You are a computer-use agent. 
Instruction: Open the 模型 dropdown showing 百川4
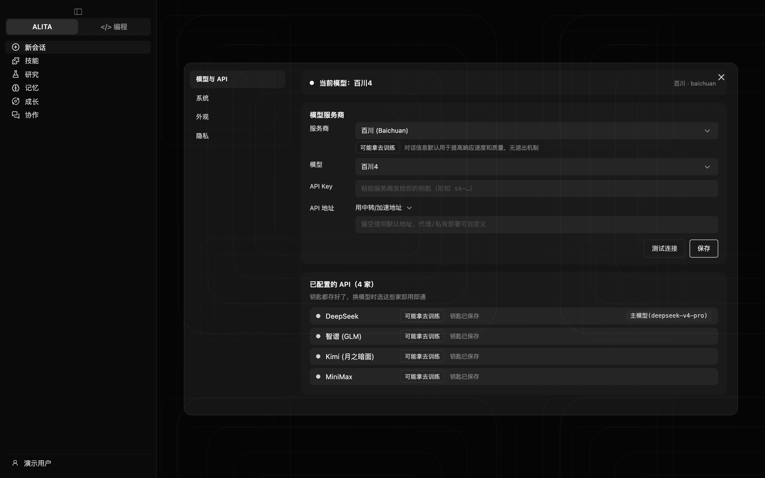pos(537,167)
